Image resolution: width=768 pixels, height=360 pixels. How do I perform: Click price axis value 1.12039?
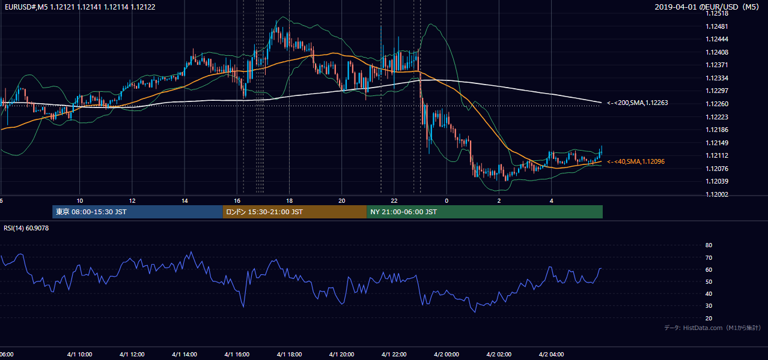[716, 181]
